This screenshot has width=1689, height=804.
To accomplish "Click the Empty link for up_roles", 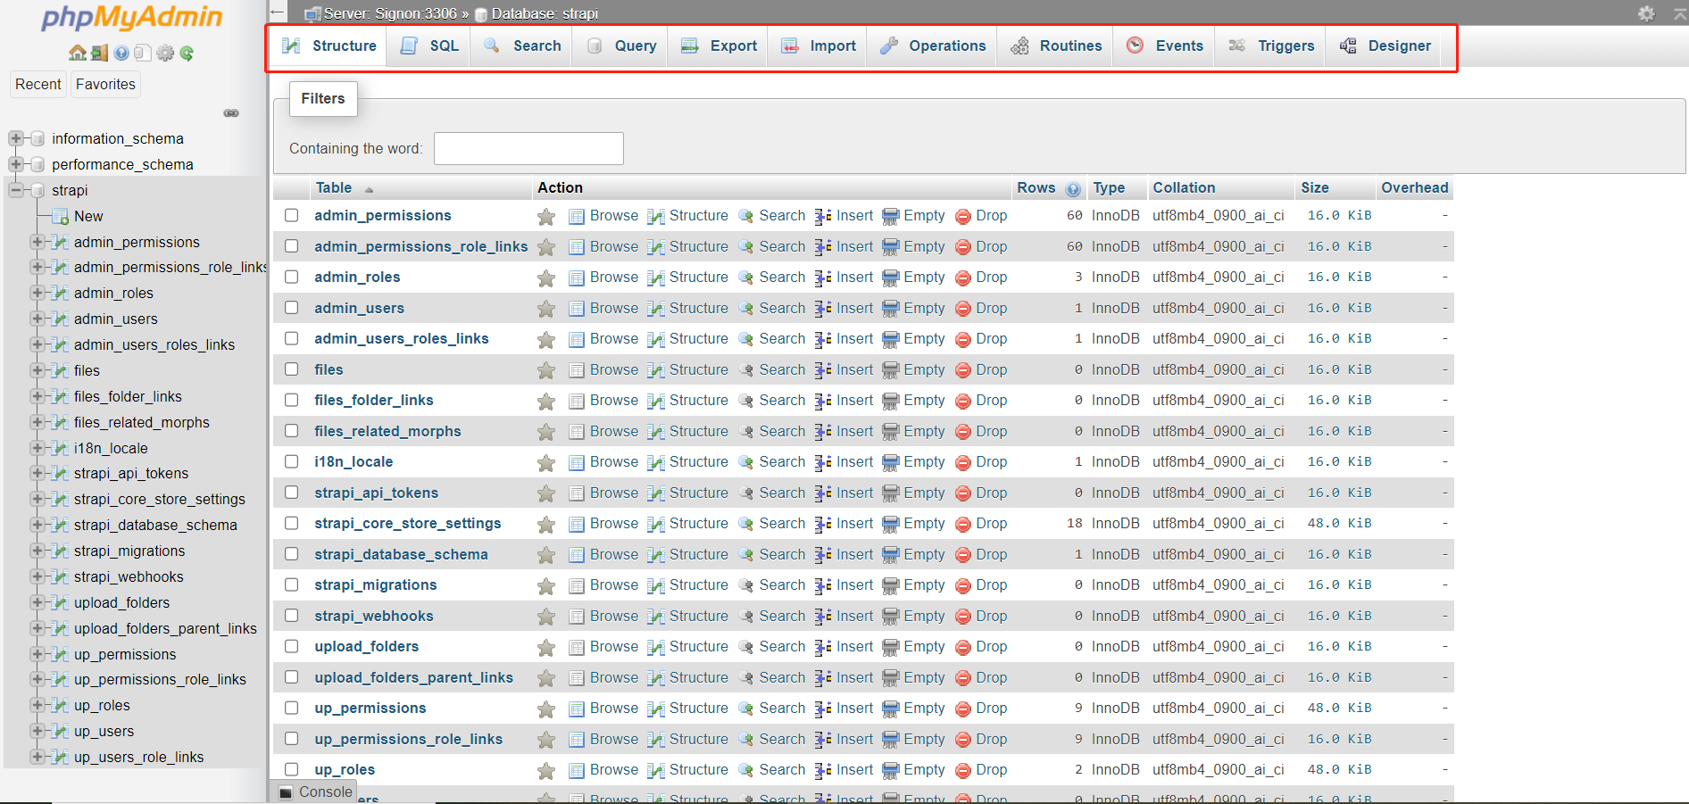I will (924, 769).
